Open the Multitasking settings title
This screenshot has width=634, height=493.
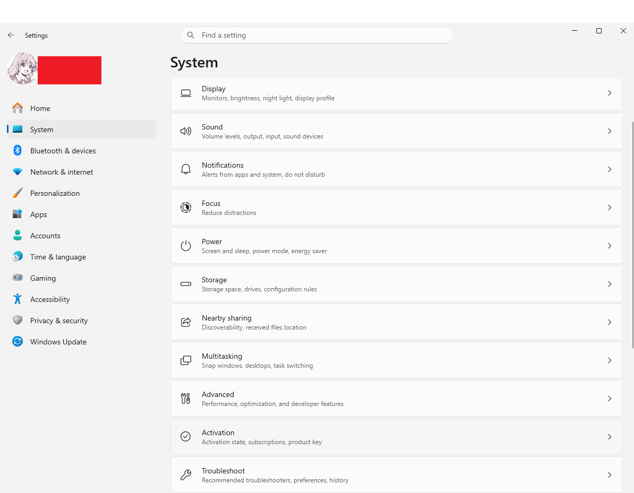click(222, 356)
